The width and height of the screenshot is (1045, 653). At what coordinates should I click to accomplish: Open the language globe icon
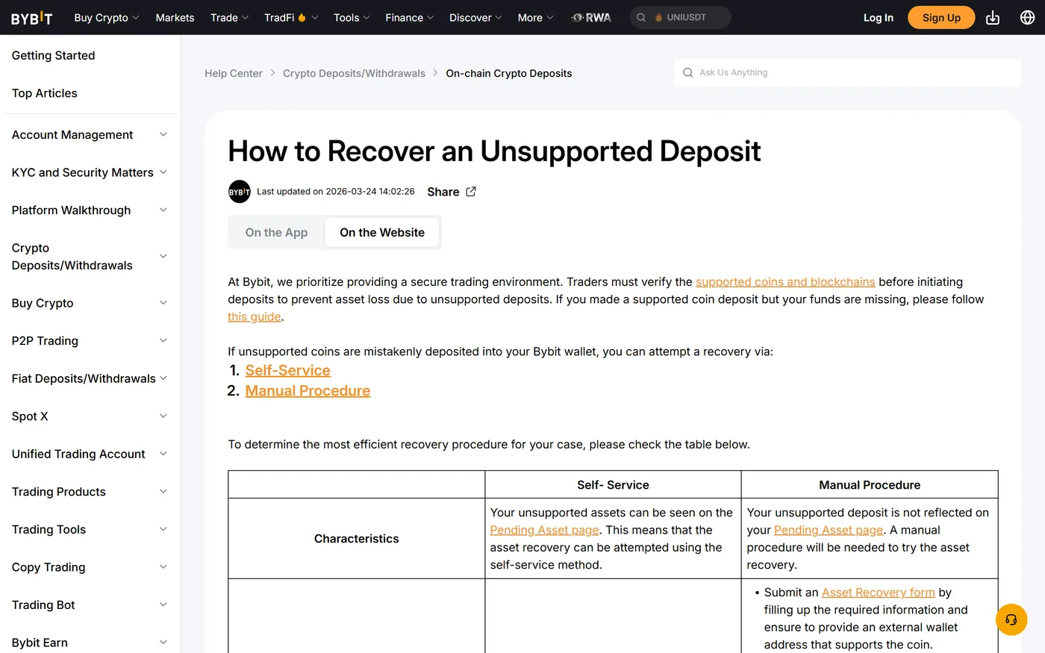pyautogui.click(x=1027, y=18)
